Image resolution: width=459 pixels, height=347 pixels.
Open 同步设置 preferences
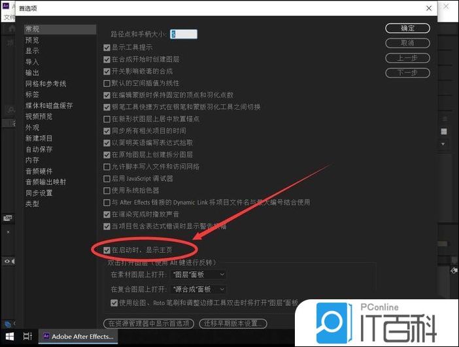[x=39, y=193]
